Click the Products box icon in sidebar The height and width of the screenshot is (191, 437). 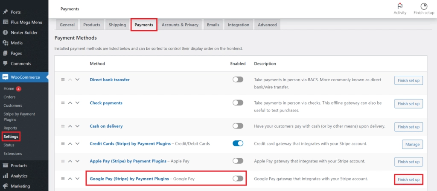pyautogui.click(x=5, y=165)
